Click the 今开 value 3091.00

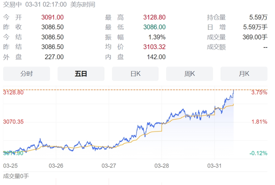[52, 17]
